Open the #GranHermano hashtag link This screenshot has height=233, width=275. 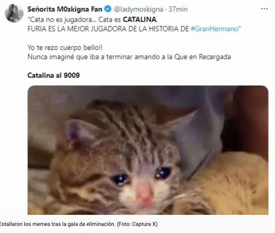pos(215,29)
